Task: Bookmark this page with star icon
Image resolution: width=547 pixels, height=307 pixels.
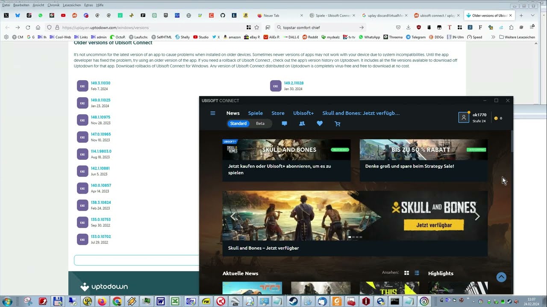Action: pos(257,27)
